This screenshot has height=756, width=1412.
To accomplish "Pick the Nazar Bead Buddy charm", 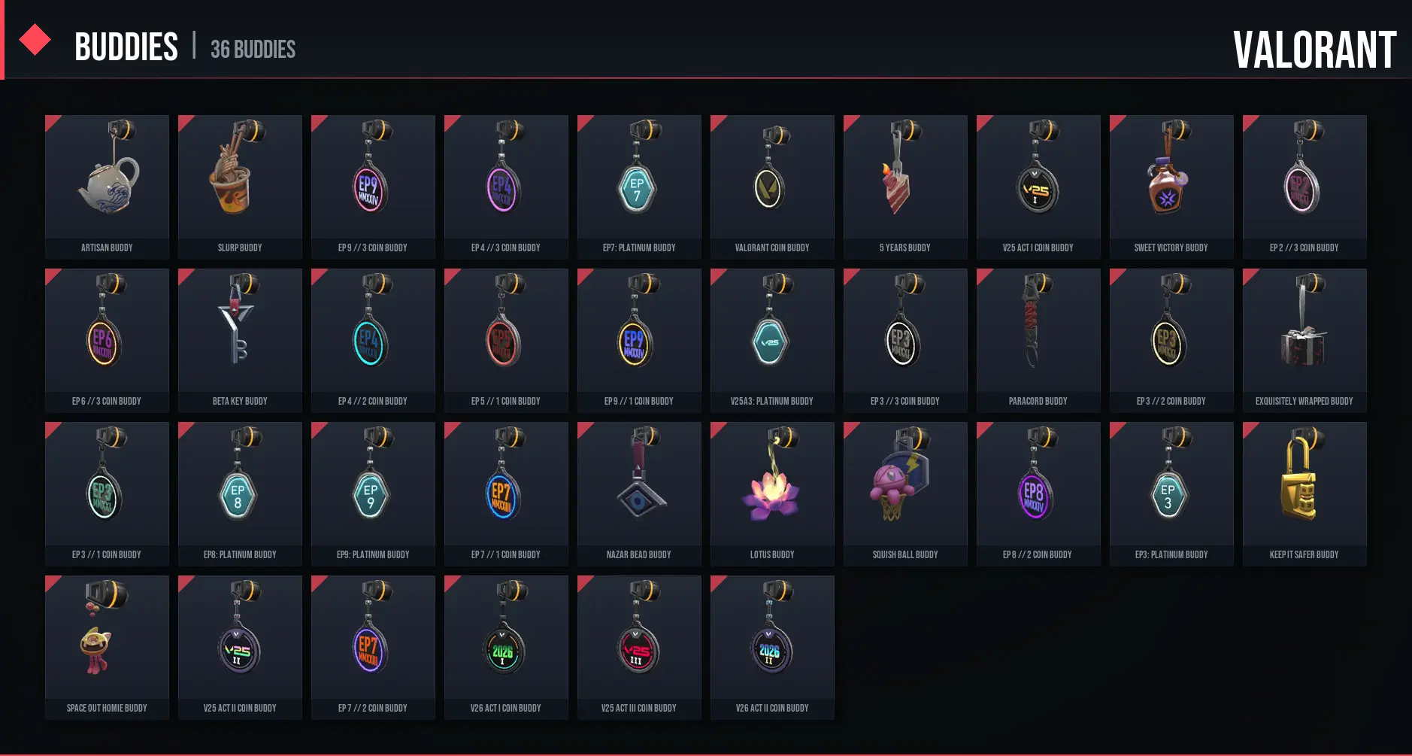I will tap(639, 493).
